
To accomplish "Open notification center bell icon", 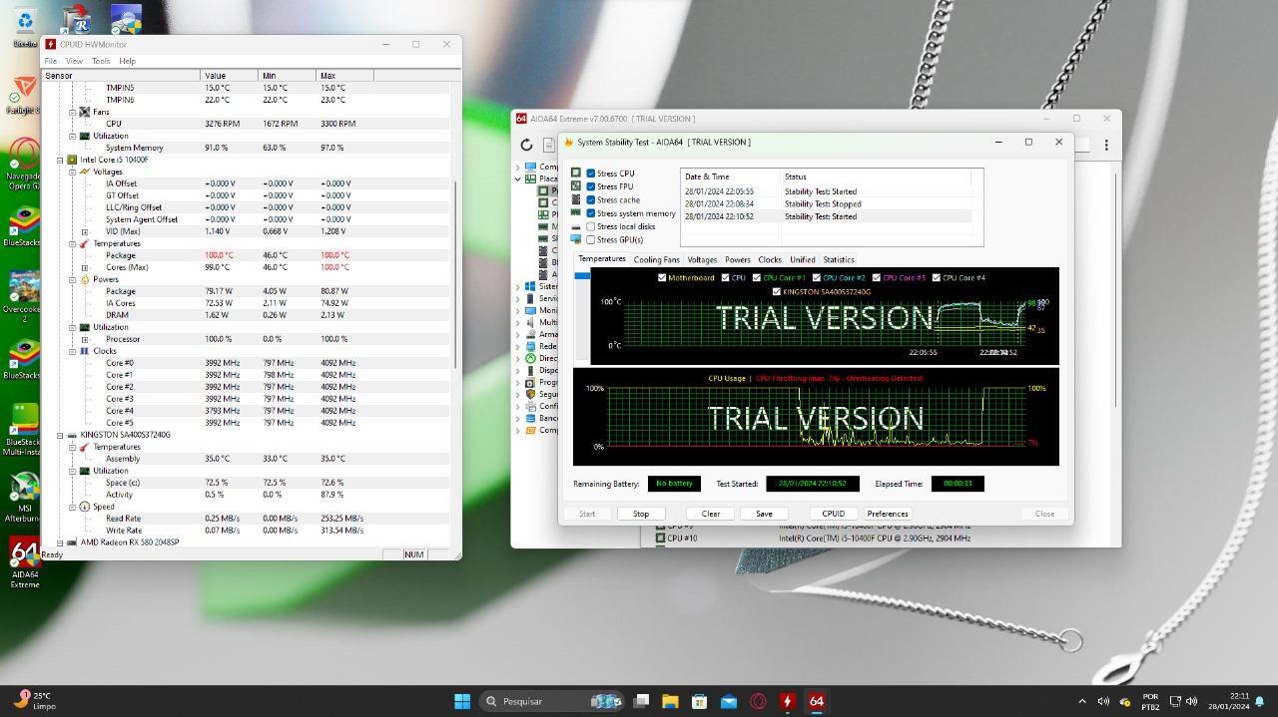I will pos(1260,701).
